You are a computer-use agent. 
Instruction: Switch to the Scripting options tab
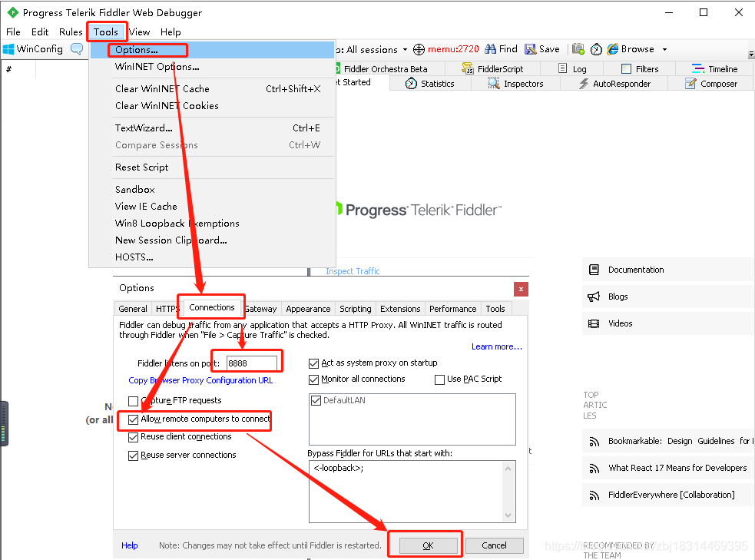356,309
